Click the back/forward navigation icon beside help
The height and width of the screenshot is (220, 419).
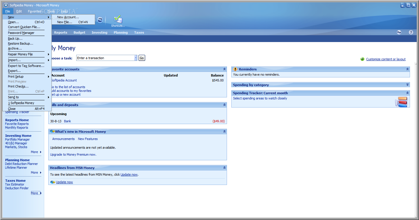pyautogui.click(x=399, y=32)
